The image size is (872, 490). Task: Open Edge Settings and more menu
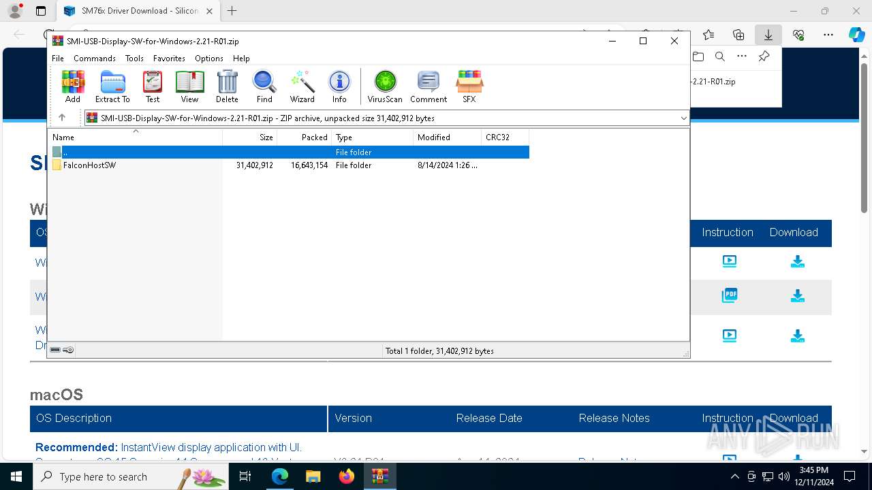pyautogui.click(x=828, y=34)
